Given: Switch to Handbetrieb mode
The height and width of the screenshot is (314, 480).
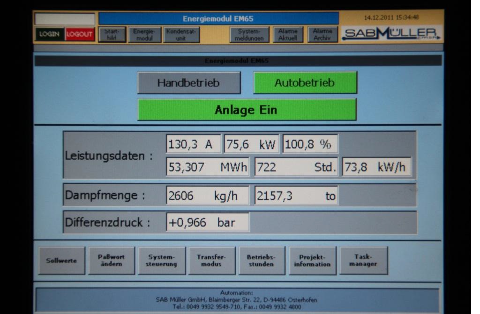Looking at the screenshot, I should pyautogui.click(x=189, y=82).
